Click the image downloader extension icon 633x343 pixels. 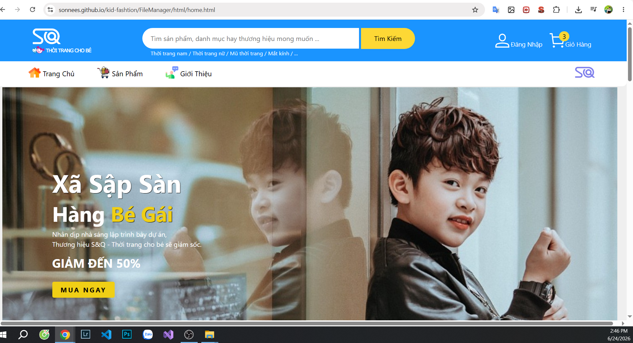(x=511, y=10)
